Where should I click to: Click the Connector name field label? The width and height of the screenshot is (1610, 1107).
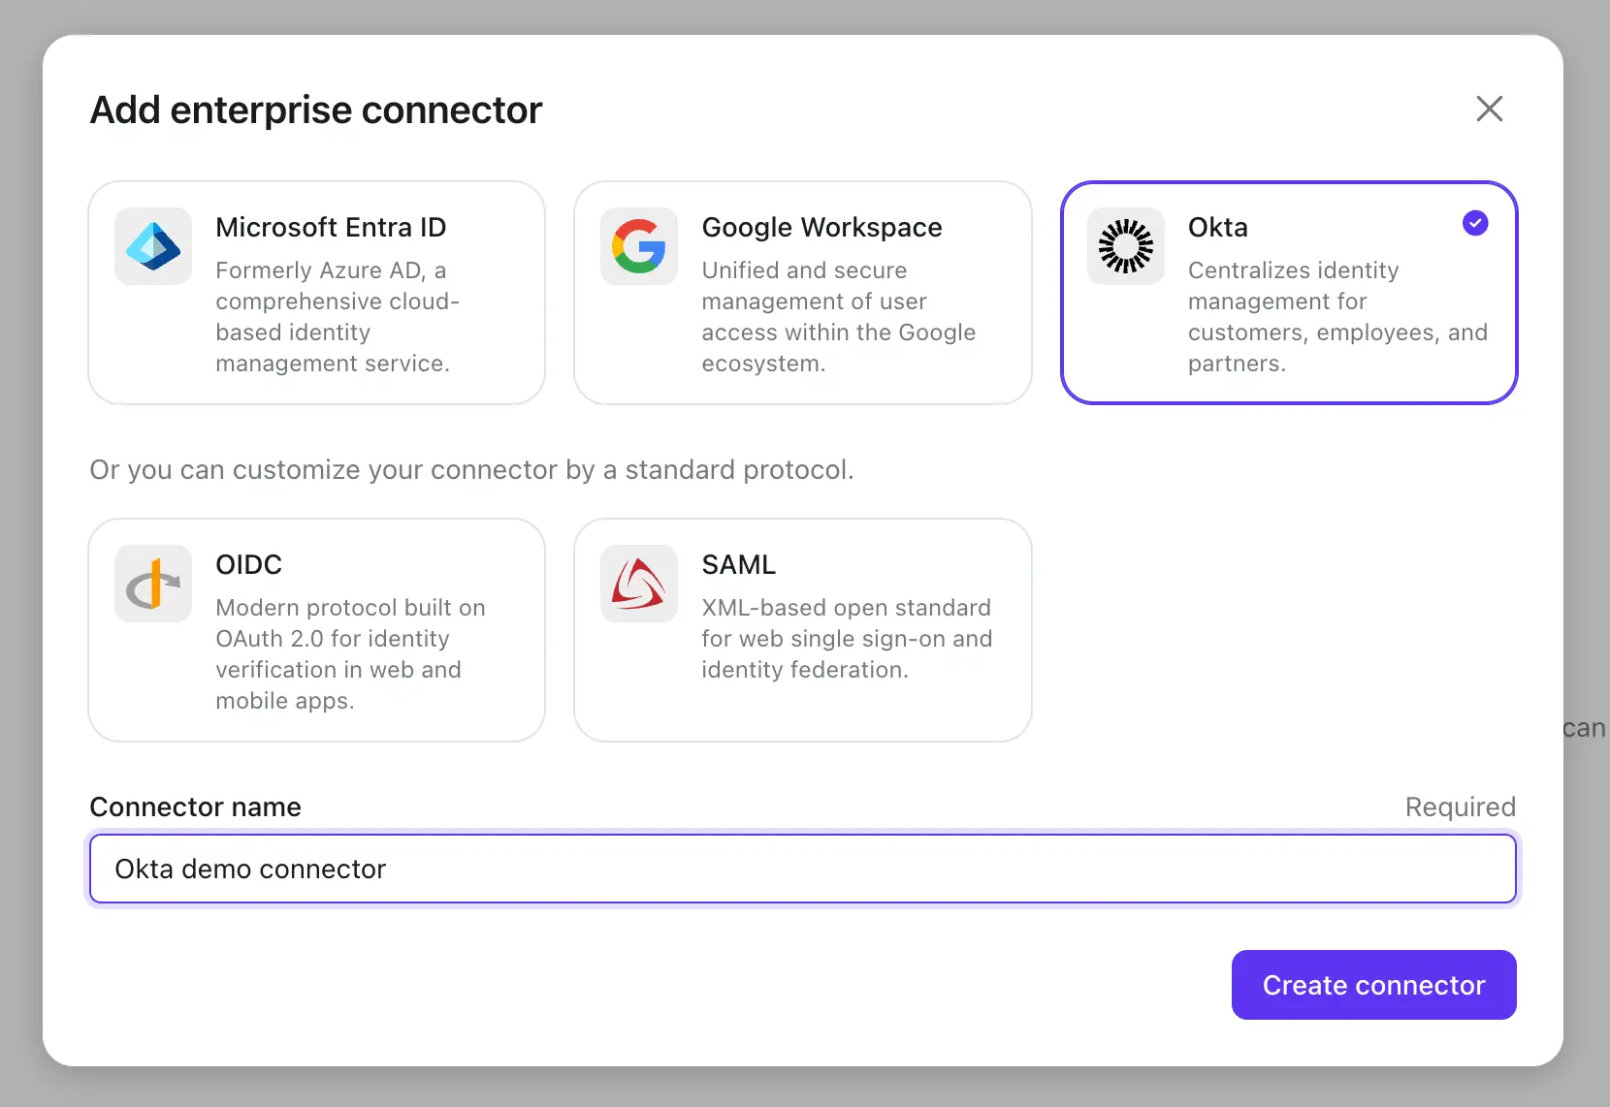(x=194, y=806)
